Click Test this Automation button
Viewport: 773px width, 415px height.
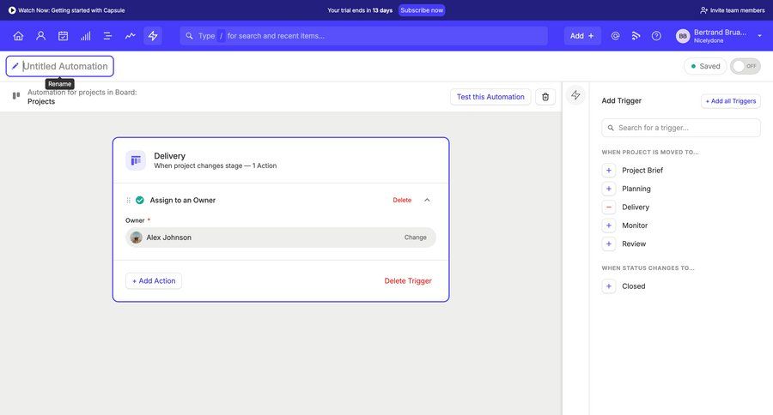click(490, 97)
